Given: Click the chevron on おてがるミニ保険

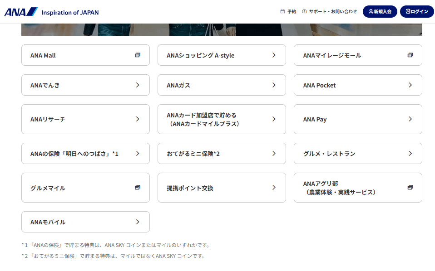Looking at the screenshot, I should tap(274, 153).
